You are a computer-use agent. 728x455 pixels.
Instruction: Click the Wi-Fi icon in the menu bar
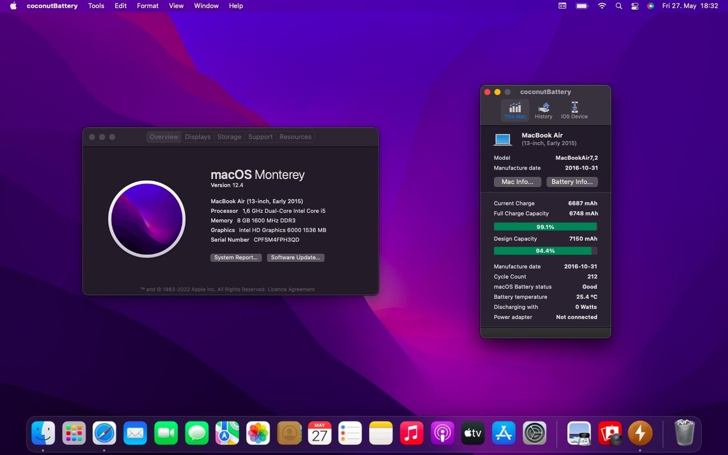click(x=602, y=6)
